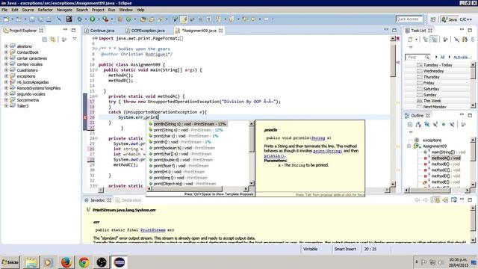
Task: Toggle Sort alphabetically in Outline
Action: point(418,125)
